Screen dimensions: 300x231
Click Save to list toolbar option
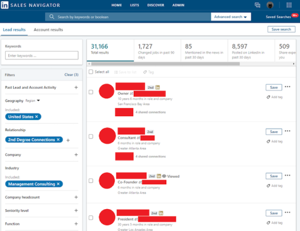(126, 72)
